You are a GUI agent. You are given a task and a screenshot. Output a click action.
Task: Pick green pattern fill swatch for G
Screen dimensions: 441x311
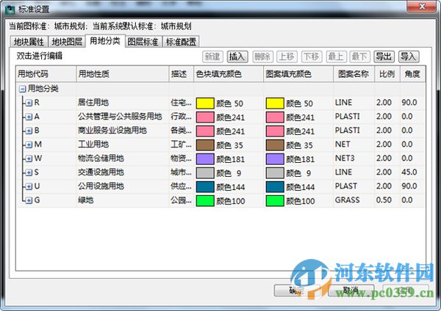[275, 201]
